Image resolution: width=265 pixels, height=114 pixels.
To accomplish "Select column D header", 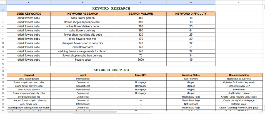I will click(x=191, y=3).
